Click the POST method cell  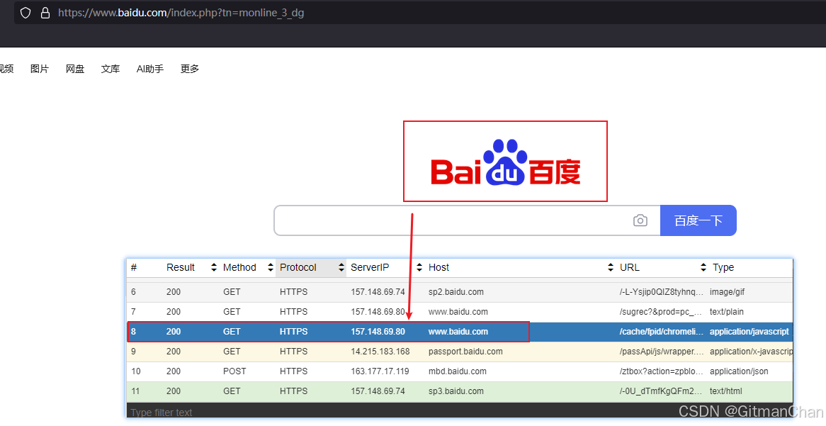(234, 371)
